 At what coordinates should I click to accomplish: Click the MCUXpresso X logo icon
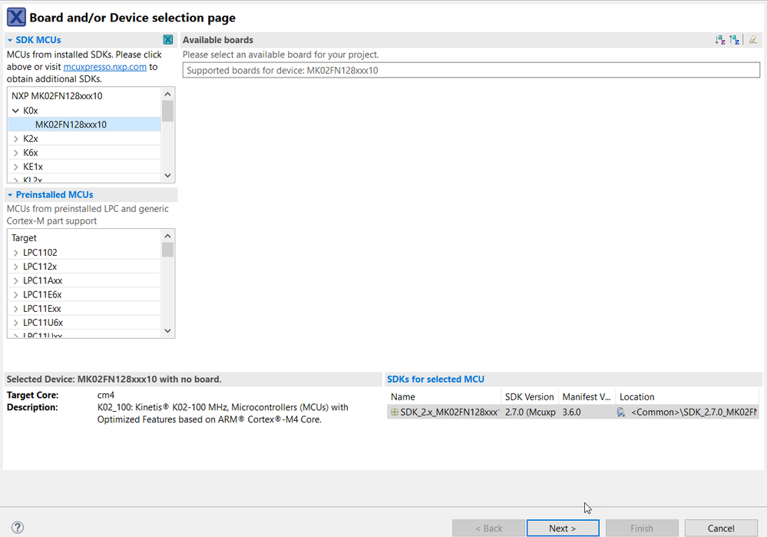(16, 17)
